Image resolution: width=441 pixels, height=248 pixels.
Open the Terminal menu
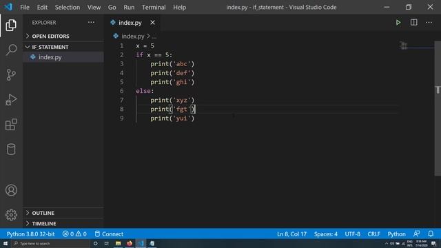coord(154,8)
